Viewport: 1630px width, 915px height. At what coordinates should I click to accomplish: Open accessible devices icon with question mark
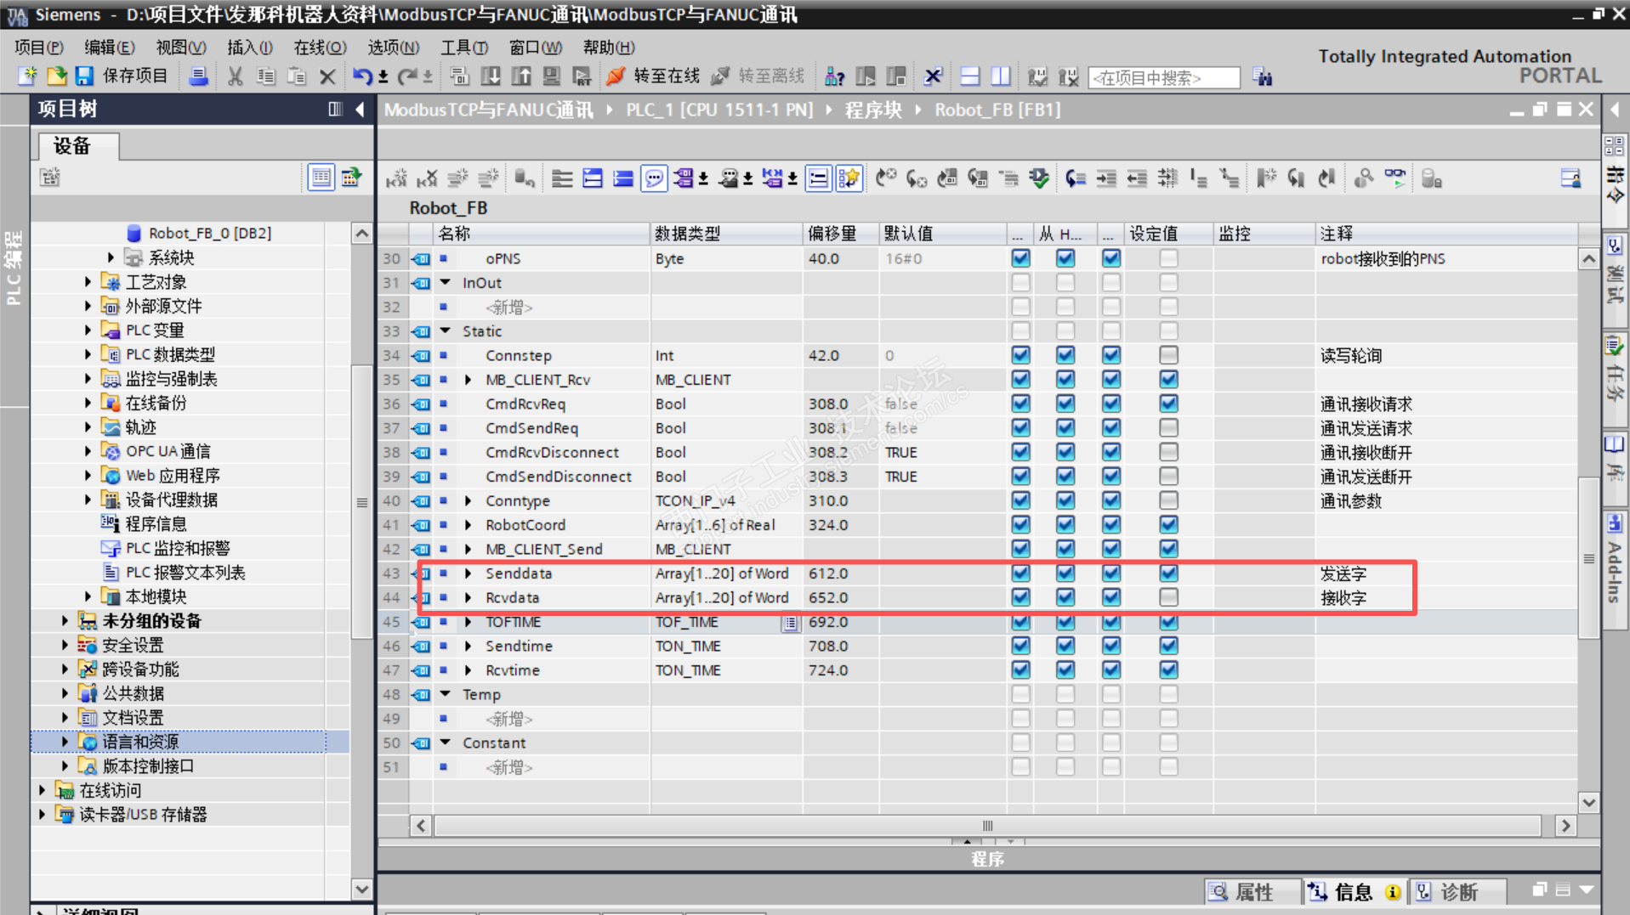834,76
